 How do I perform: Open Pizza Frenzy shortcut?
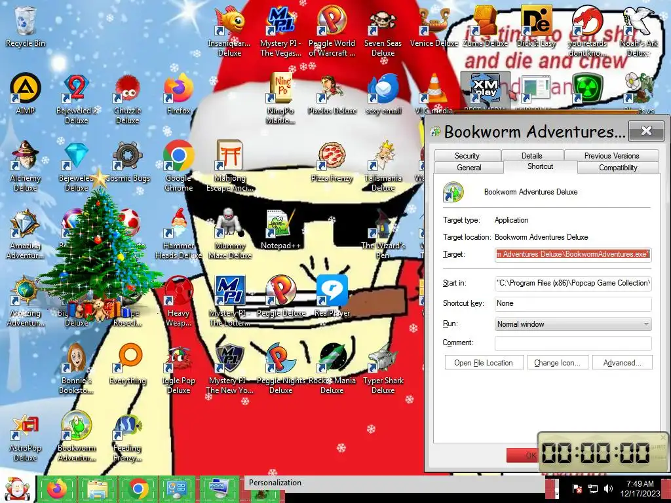[332, 162]
